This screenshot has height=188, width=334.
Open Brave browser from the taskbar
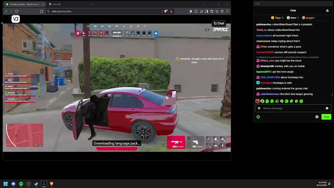pyautogui.click(x=52, y=184)
